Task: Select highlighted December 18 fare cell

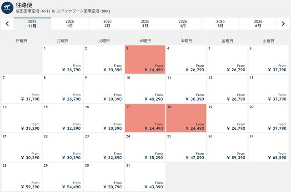Action: 186,117
